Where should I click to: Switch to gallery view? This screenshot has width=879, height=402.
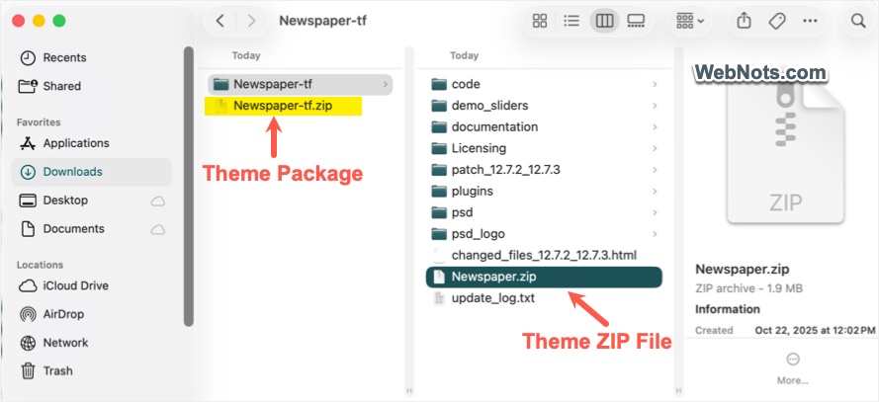637,22
